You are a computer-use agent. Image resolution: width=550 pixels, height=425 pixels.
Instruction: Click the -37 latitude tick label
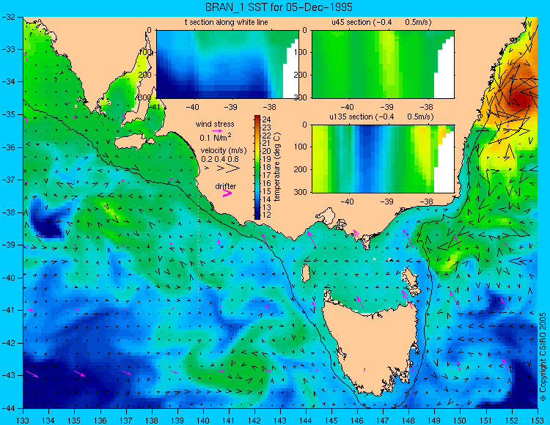[8, 180]
